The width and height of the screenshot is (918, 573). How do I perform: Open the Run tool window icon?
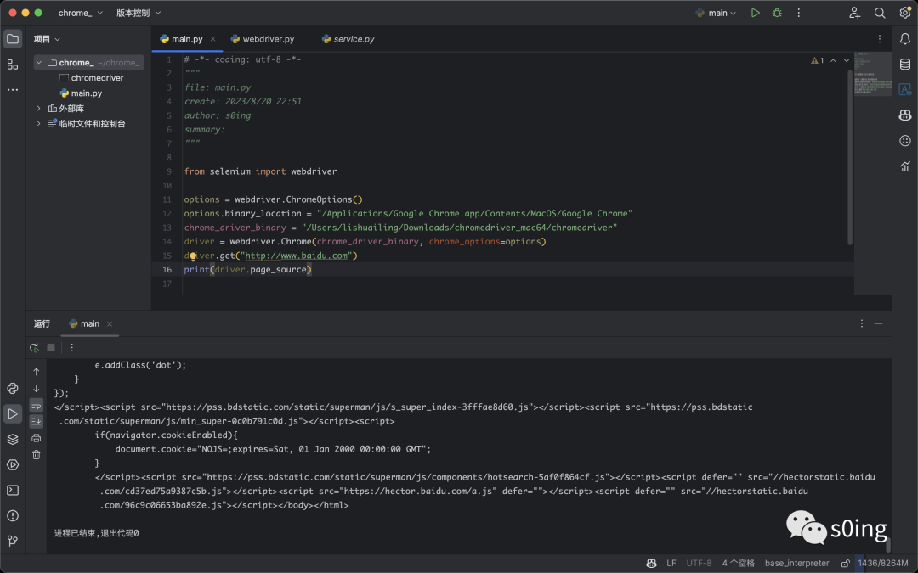(12, 413)
